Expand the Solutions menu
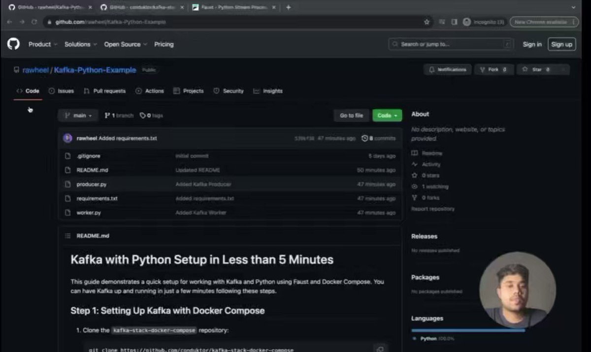Image resolution: width=591 pixels, height=352 pixels. click(x=81, y=44)
